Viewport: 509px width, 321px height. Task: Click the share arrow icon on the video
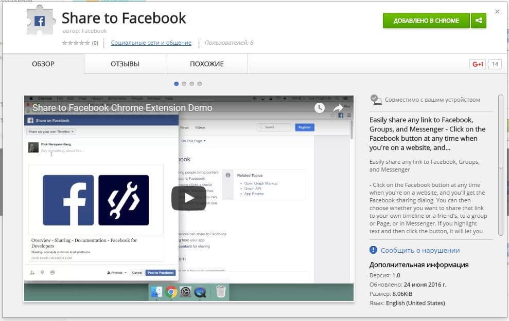coord(338,107)
